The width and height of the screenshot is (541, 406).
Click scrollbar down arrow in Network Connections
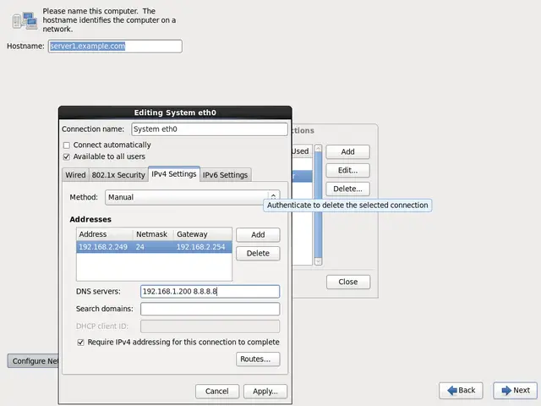[318, 261]
